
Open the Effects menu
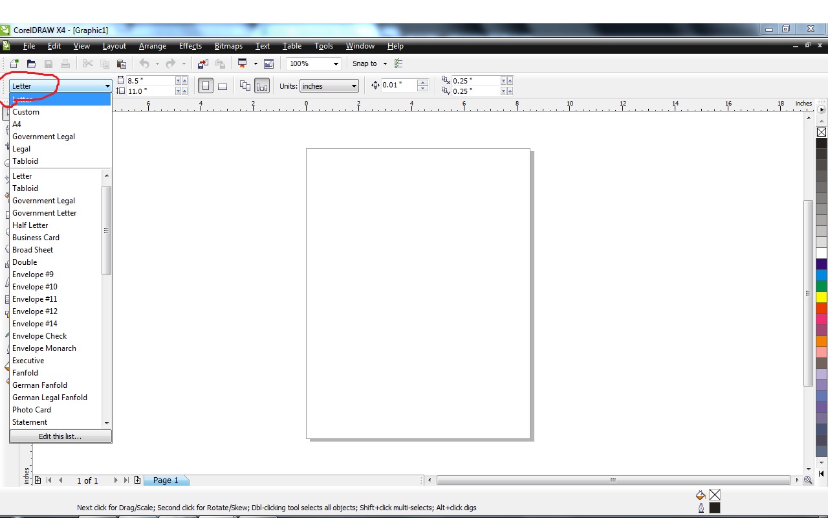click(191, 46)
